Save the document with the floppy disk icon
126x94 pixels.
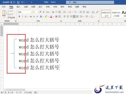click(x=18, y=2)
